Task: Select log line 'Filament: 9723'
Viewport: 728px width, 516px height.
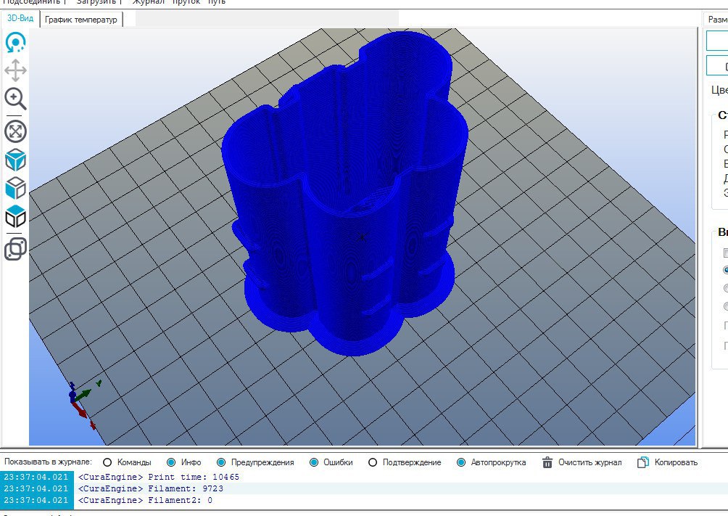Action: (151, 488)
